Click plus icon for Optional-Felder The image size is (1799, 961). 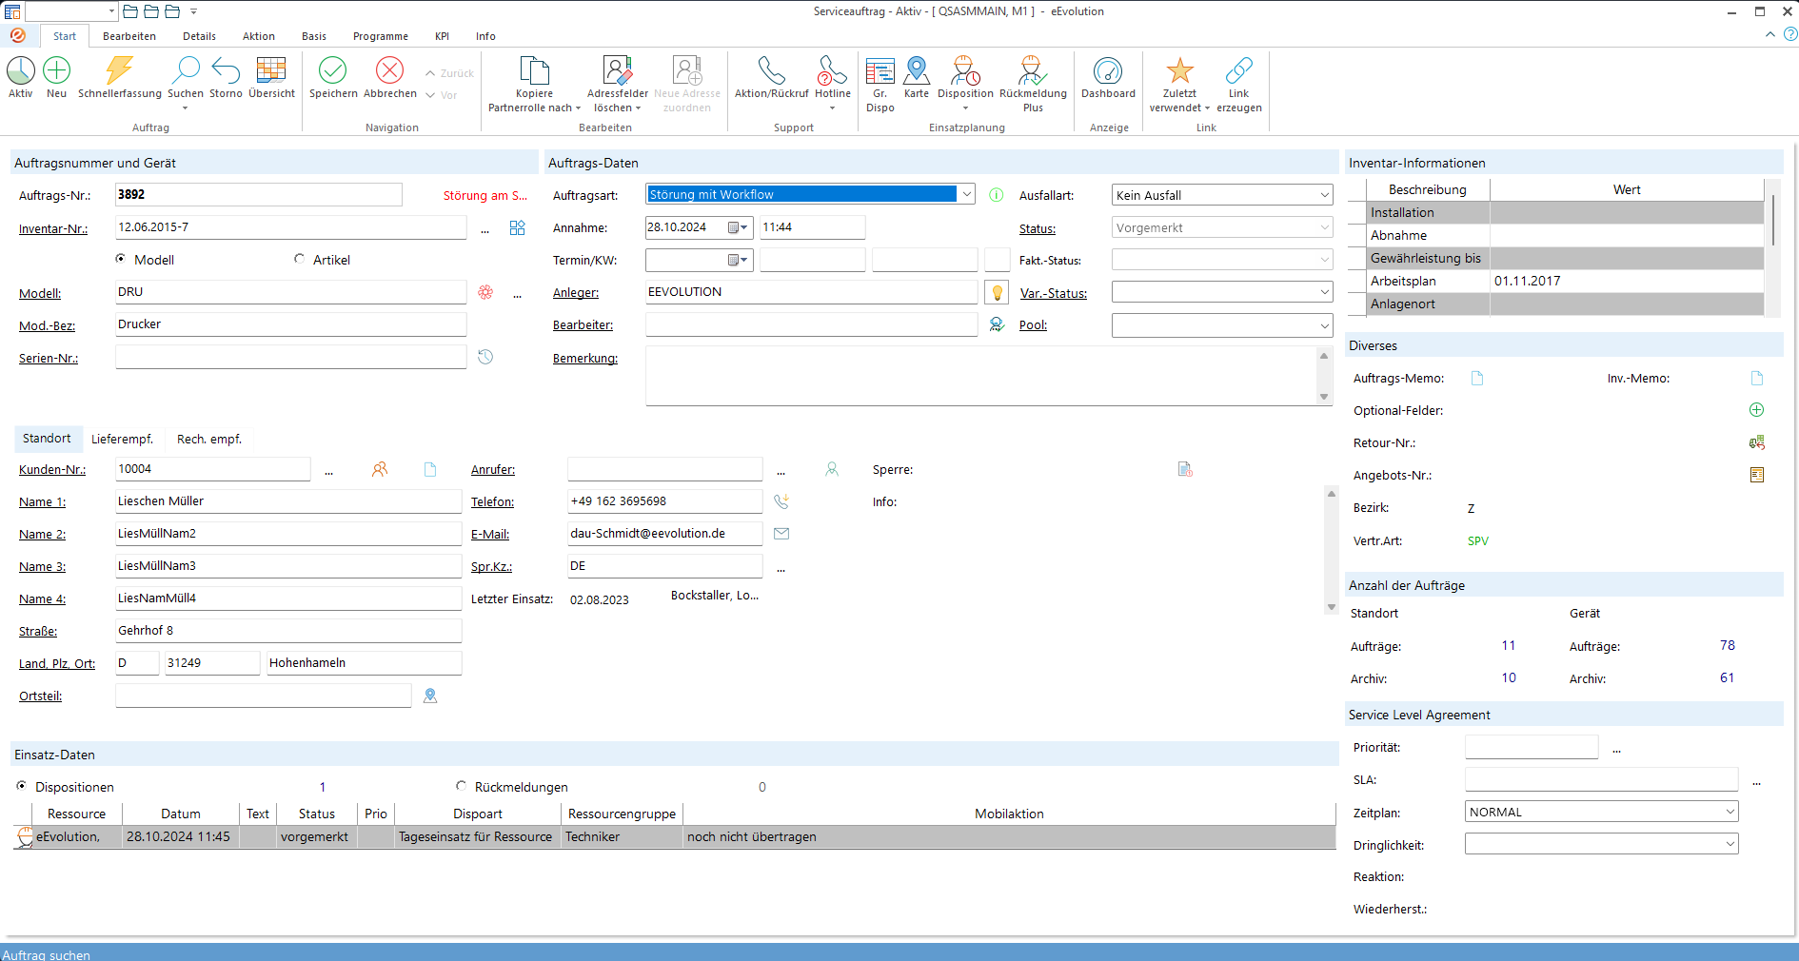[x=1757, y=410]
